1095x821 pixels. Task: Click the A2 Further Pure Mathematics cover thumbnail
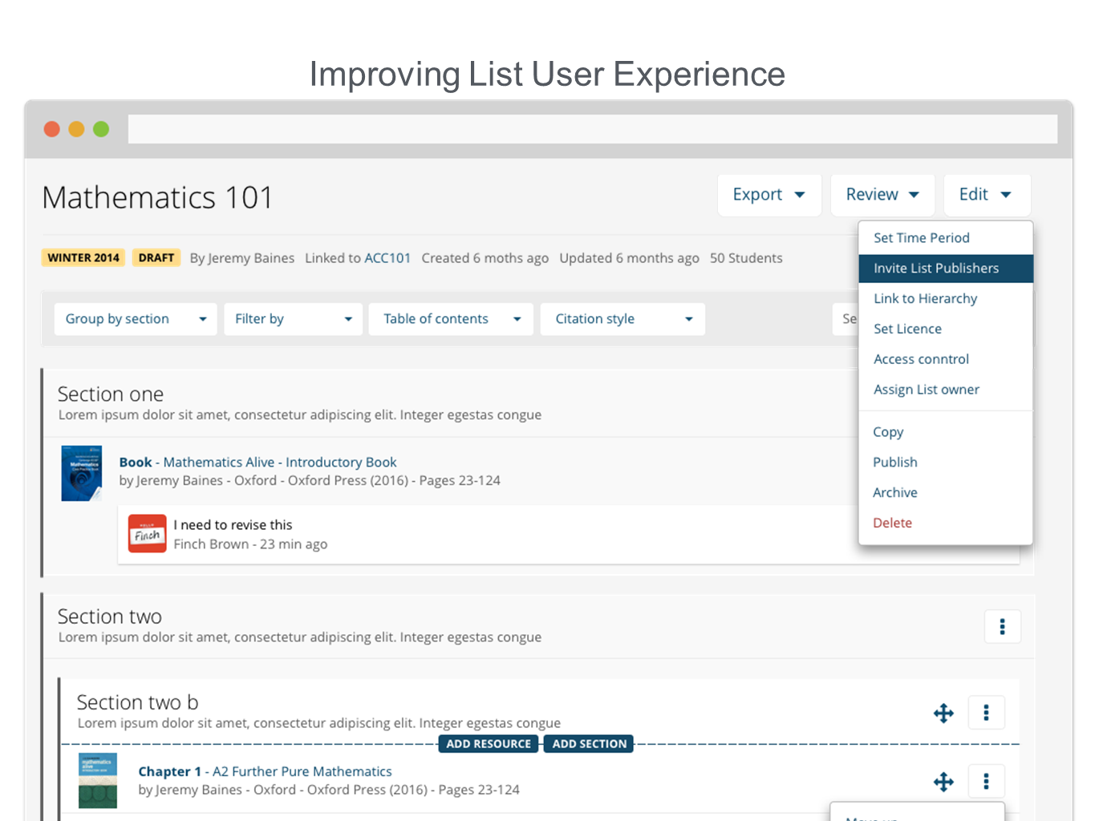pos(98,780)
